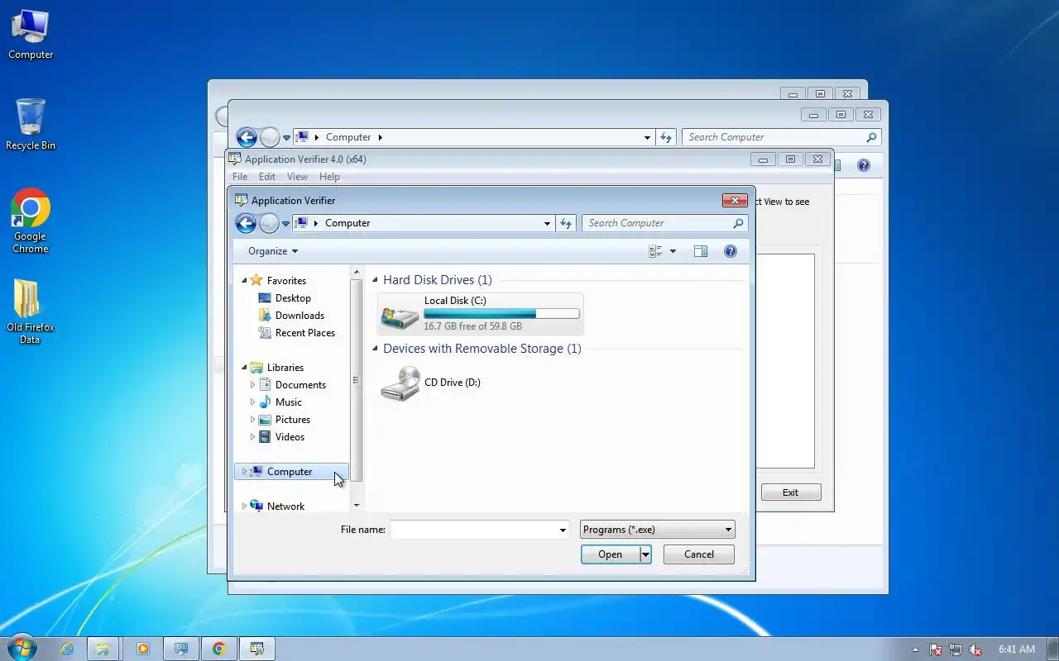The image size is (1059, 661).
Task: Click Search Computer in the background Explorer window
Action: (781, 137)
